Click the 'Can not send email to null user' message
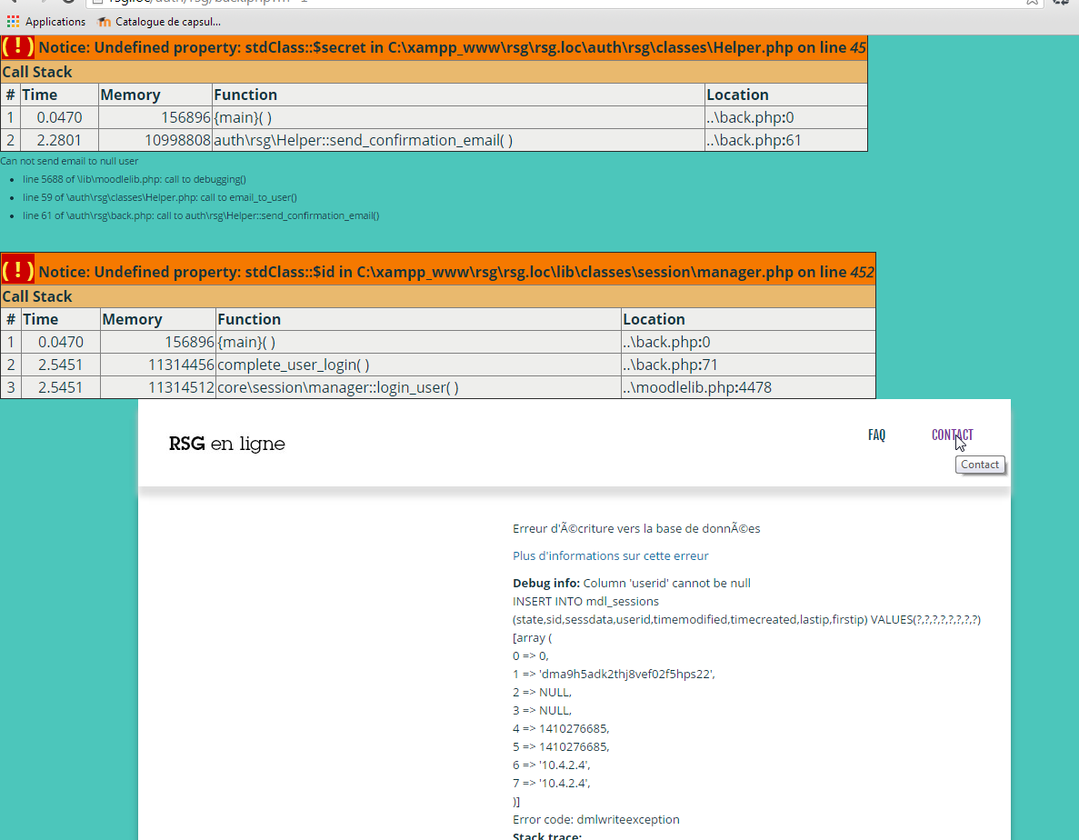The height and width of the screenshot is (840, 1079). 69,161
